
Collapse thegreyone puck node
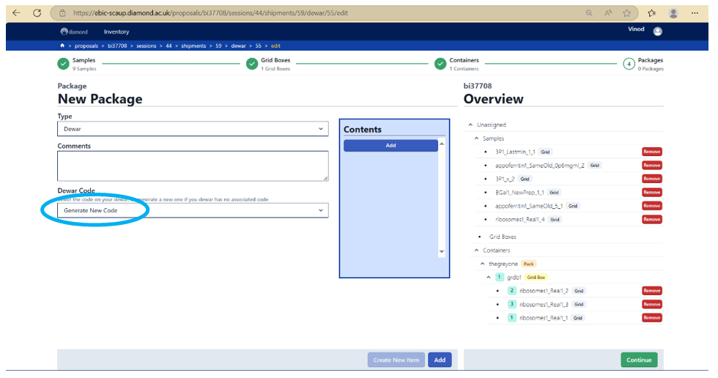(482, 264)
